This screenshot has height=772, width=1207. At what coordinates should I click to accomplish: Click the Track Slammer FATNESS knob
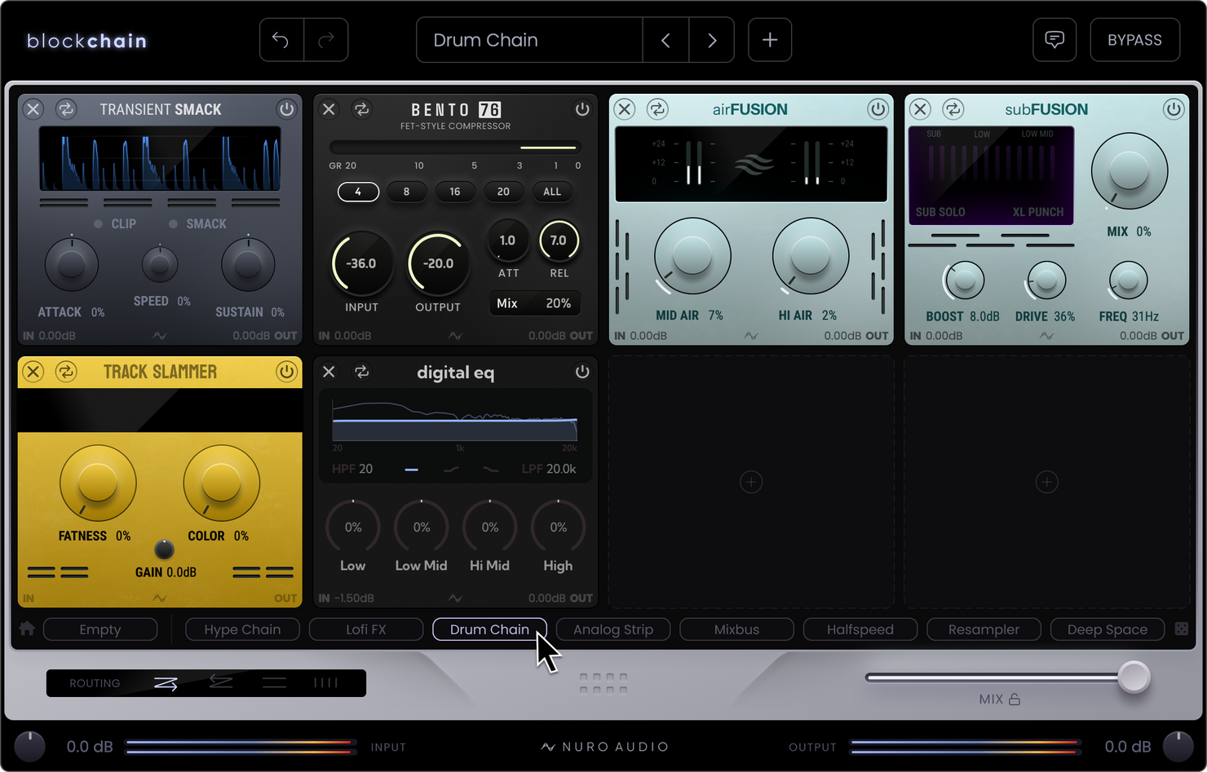point(98,483)
